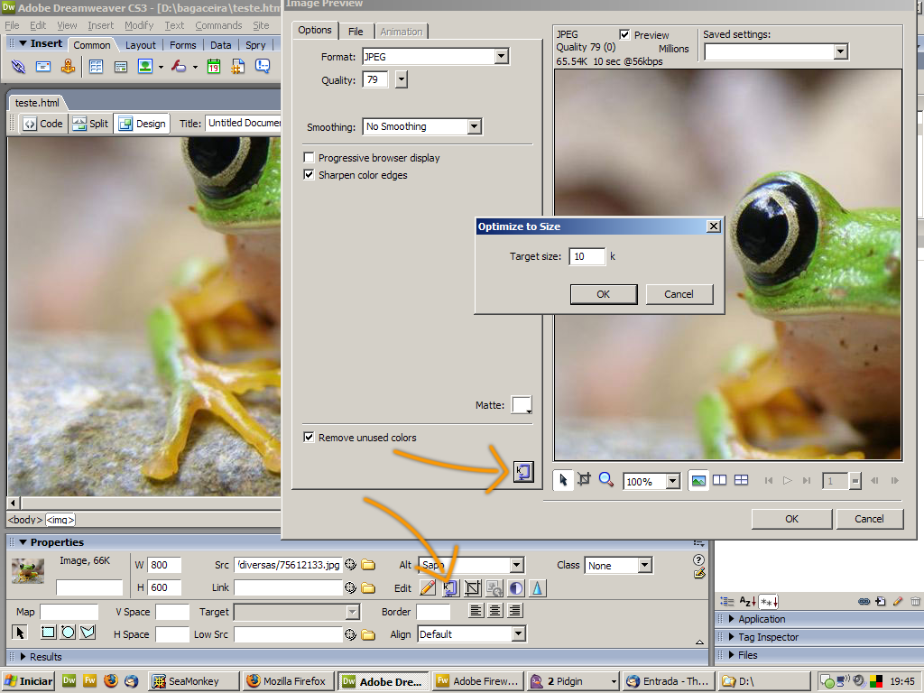Open the Align dropdown showing Default

click(519, 634)
